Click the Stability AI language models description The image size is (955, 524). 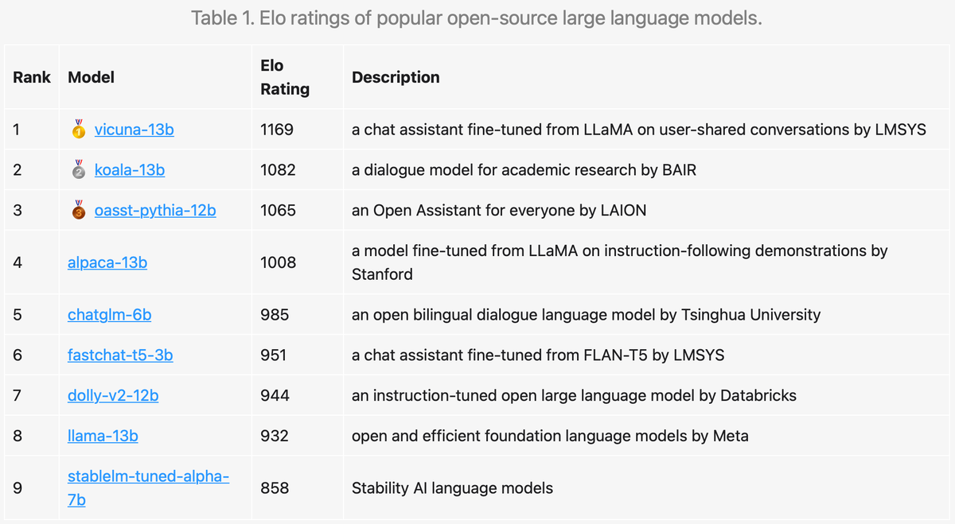coord(452,488)
